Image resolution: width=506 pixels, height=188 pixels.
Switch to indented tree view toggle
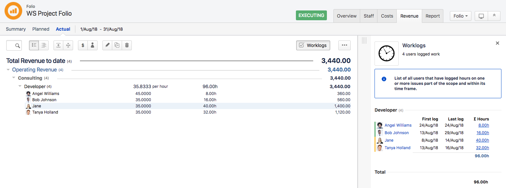[43, 45]
